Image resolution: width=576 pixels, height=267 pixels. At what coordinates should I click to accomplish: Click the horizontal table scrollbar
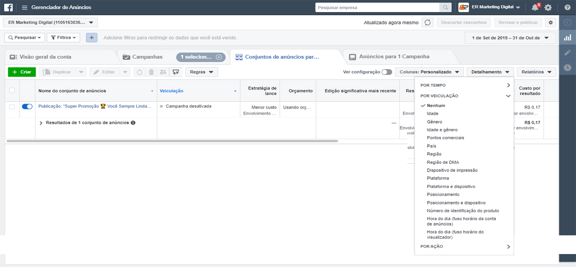tap(172, 141)
